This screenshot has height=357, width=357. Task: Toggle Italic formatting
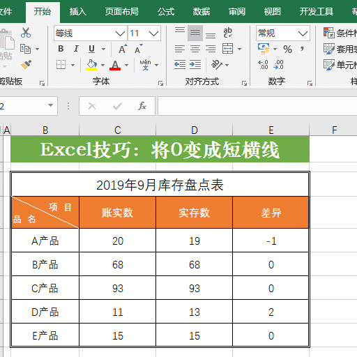pyautogui.click(x=76, y=49)
